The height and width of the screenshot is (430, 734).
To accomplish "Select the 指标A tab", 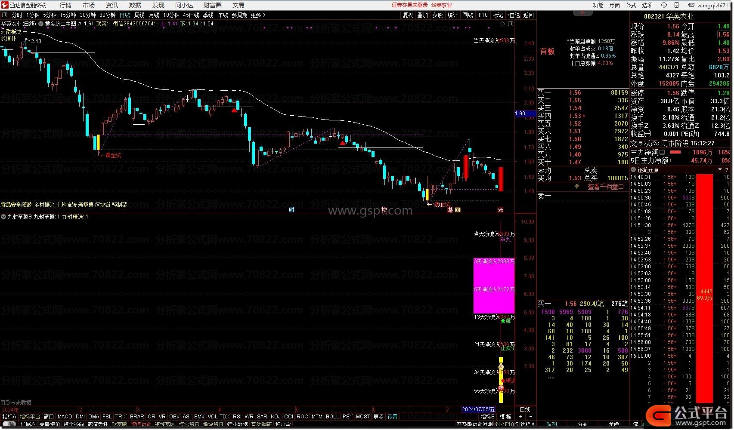I will point(9,417).
